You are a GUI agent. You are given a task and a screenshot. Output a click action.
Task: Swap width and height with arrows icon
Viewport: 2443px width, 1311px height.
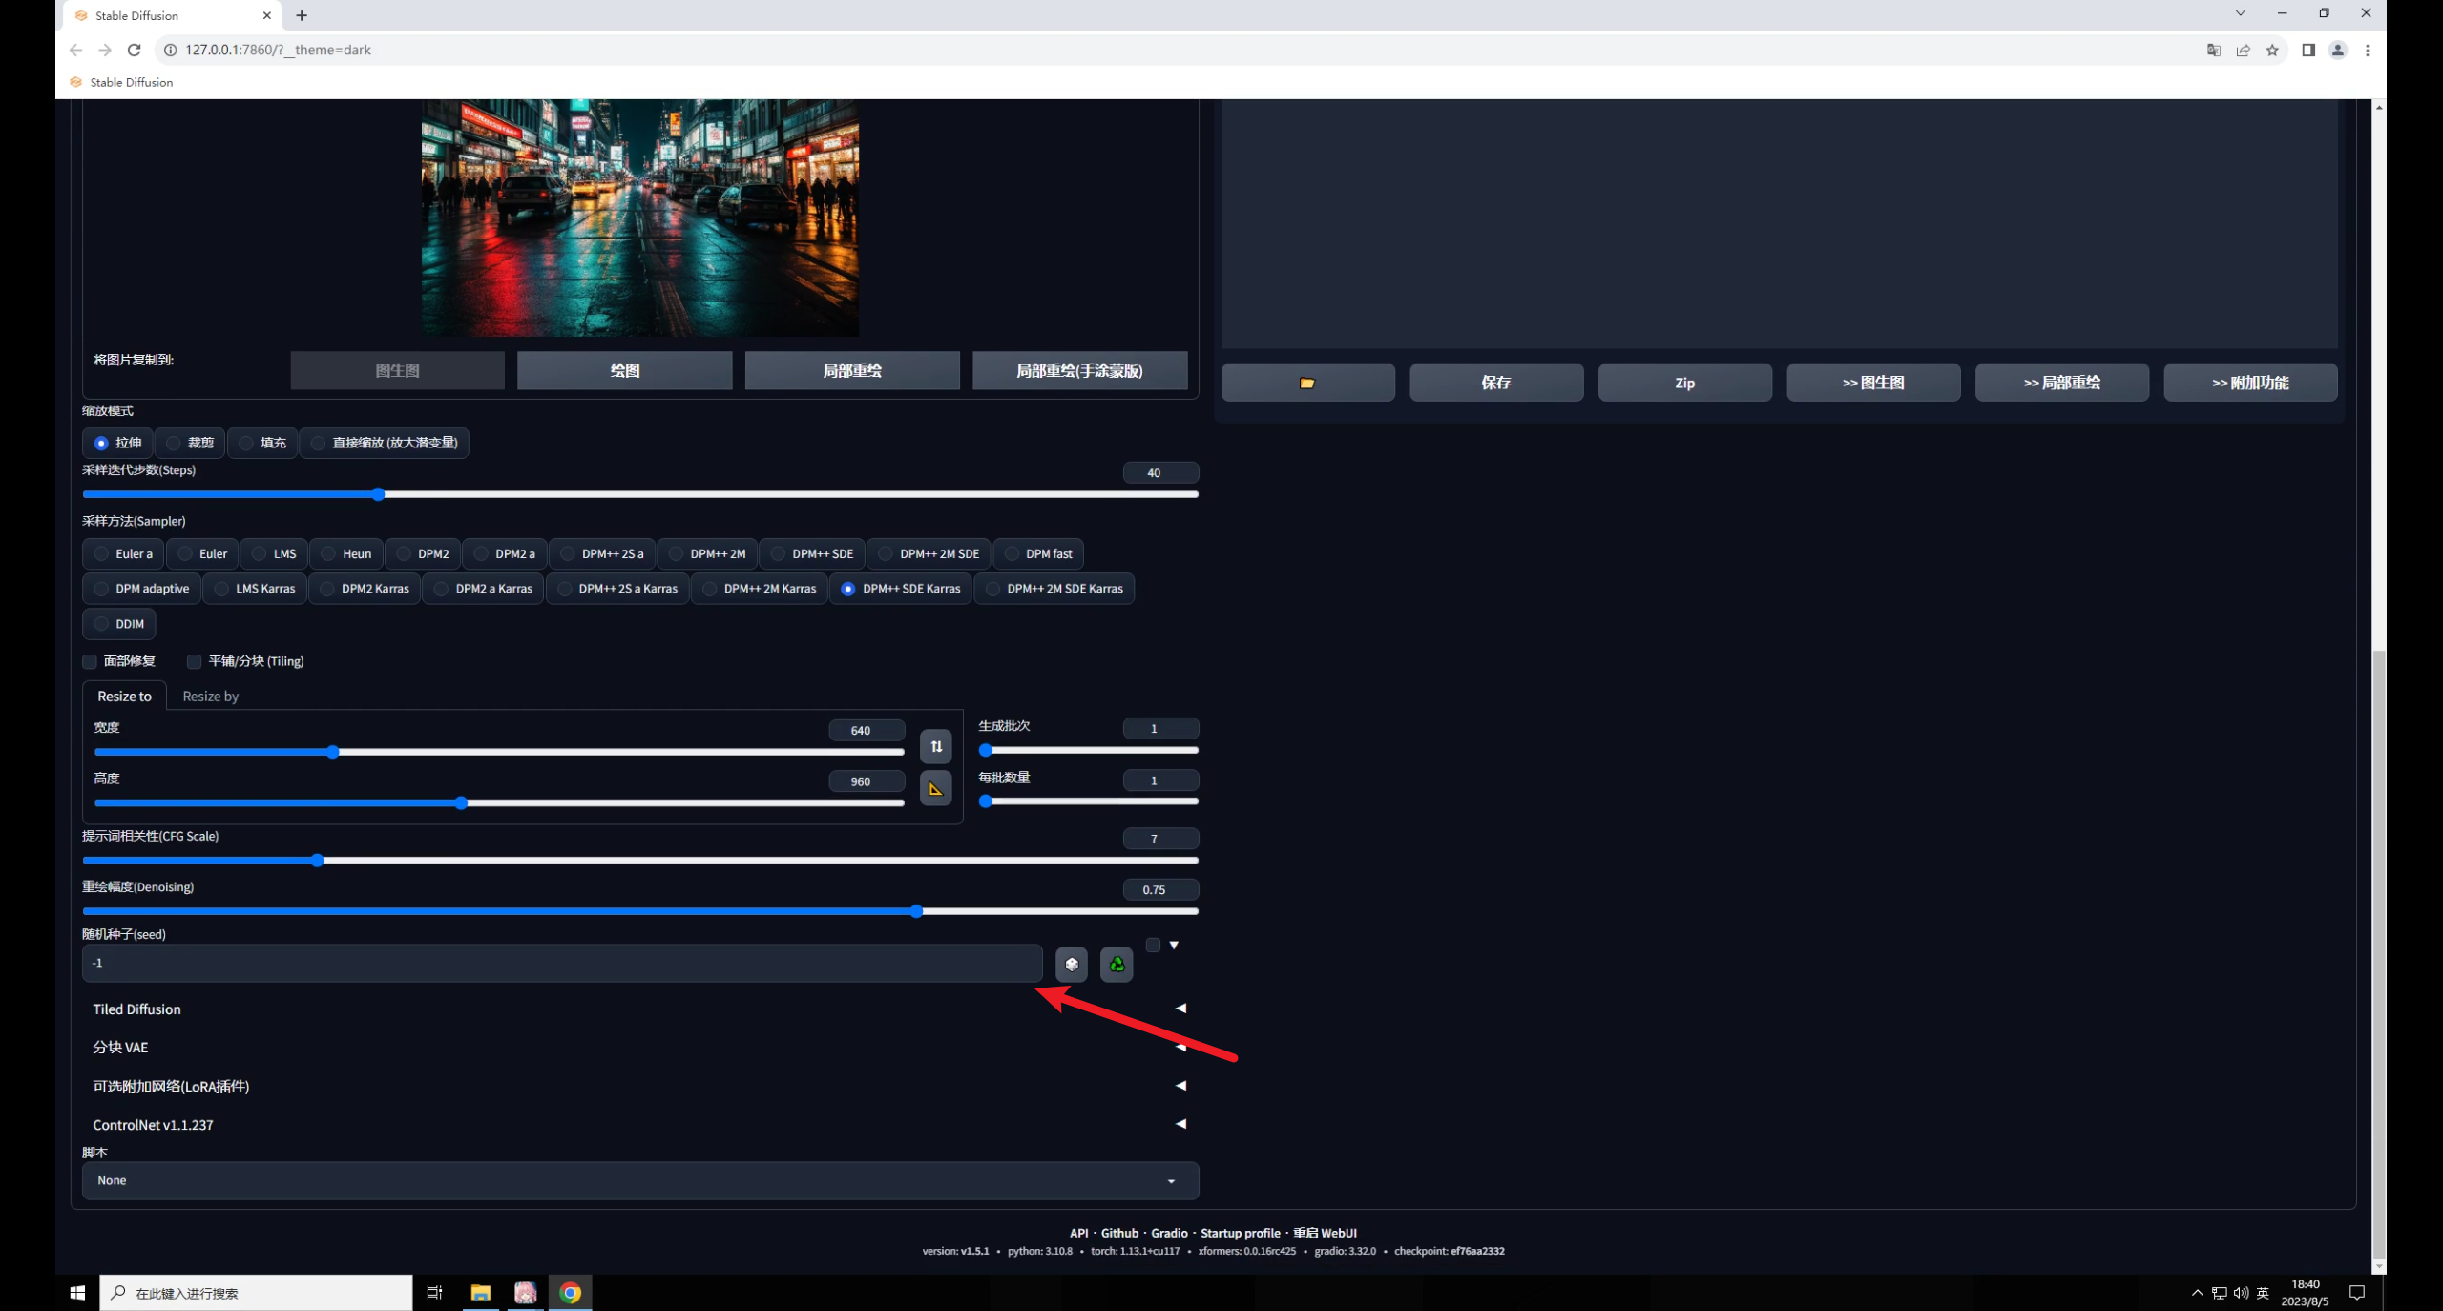(935, 746)
